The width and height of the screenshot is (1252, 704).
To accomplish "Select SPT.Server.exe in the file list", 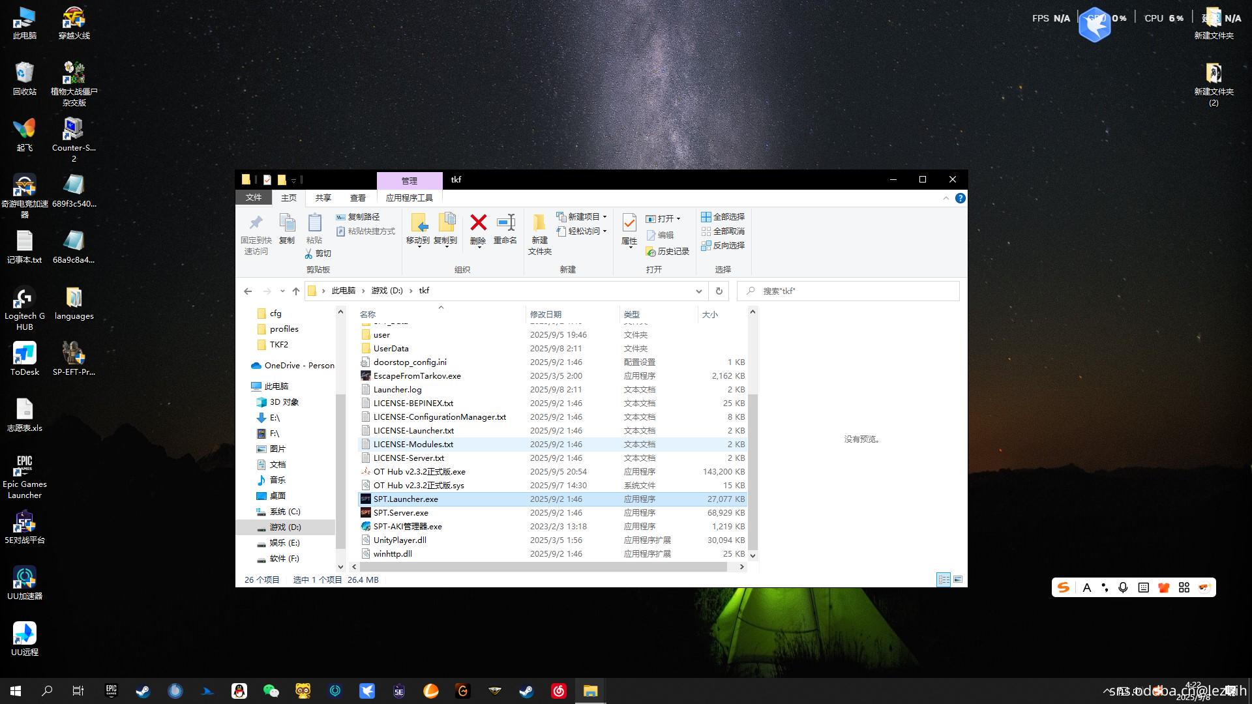I will coord(552,513).
